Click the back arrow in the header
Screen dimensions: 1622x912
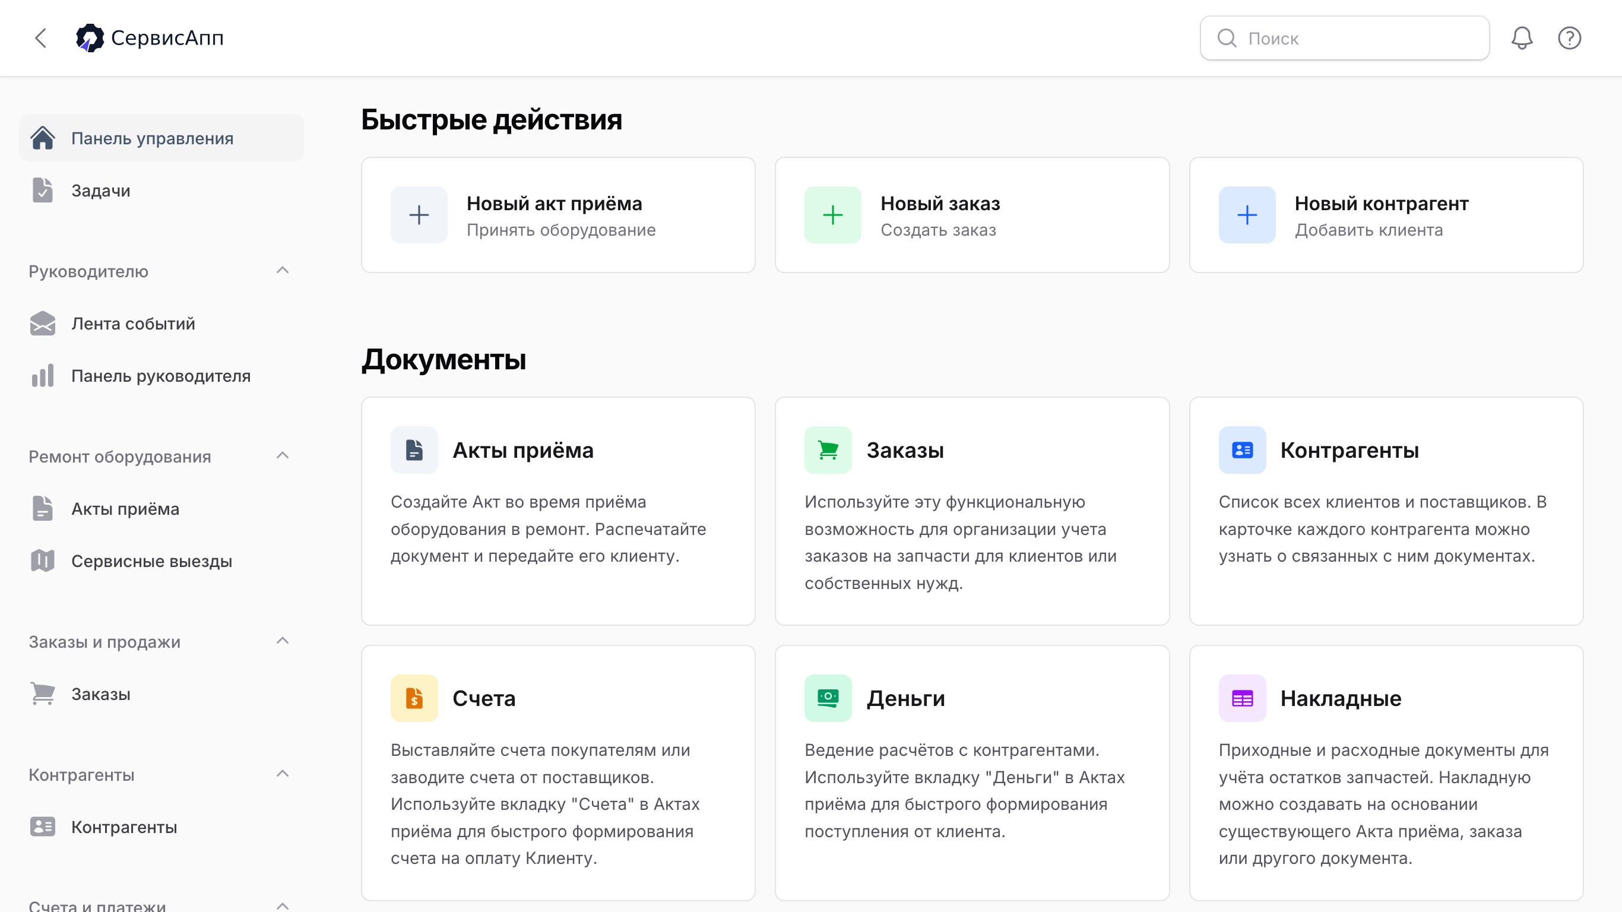point(40,38)
